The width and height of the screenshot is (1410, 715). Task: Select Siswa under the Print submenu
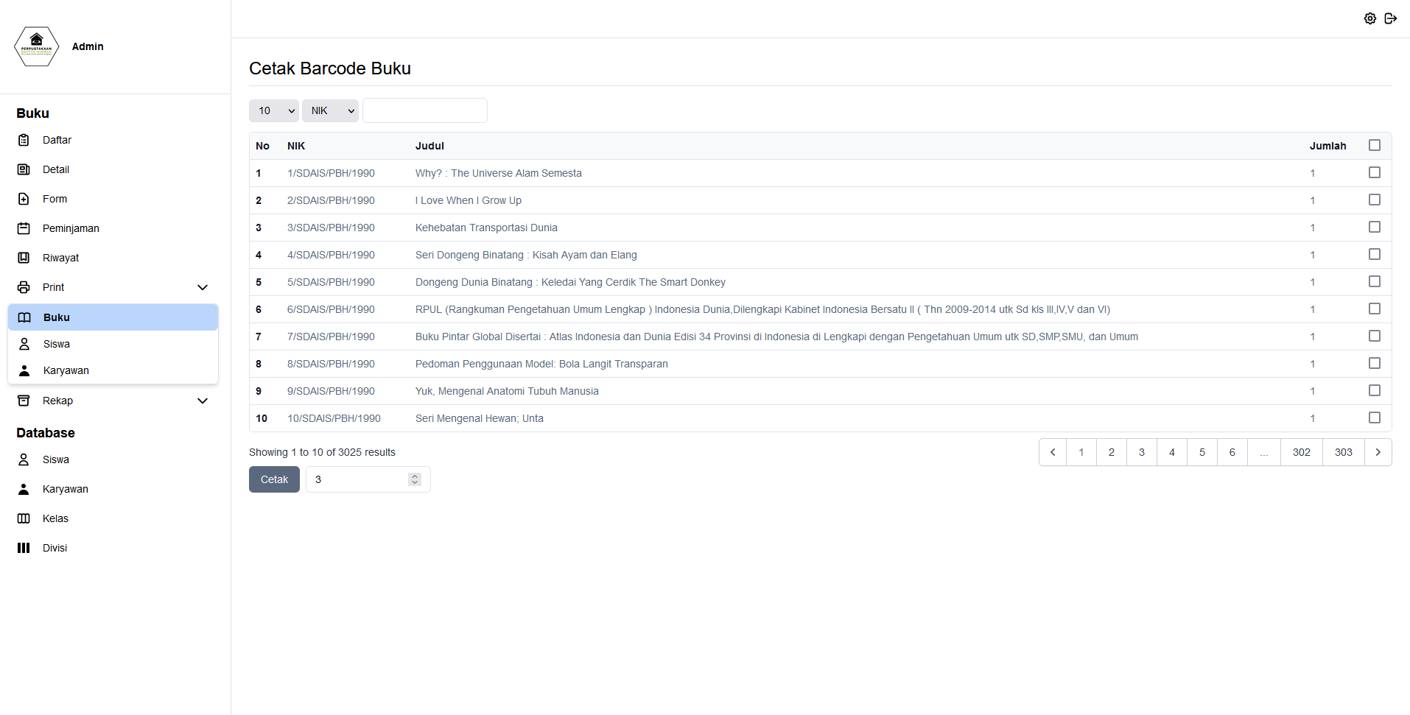[x=57, y=344]
